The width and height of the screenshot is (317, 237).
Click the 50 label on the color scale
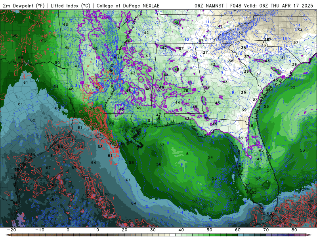coord(210,230)
